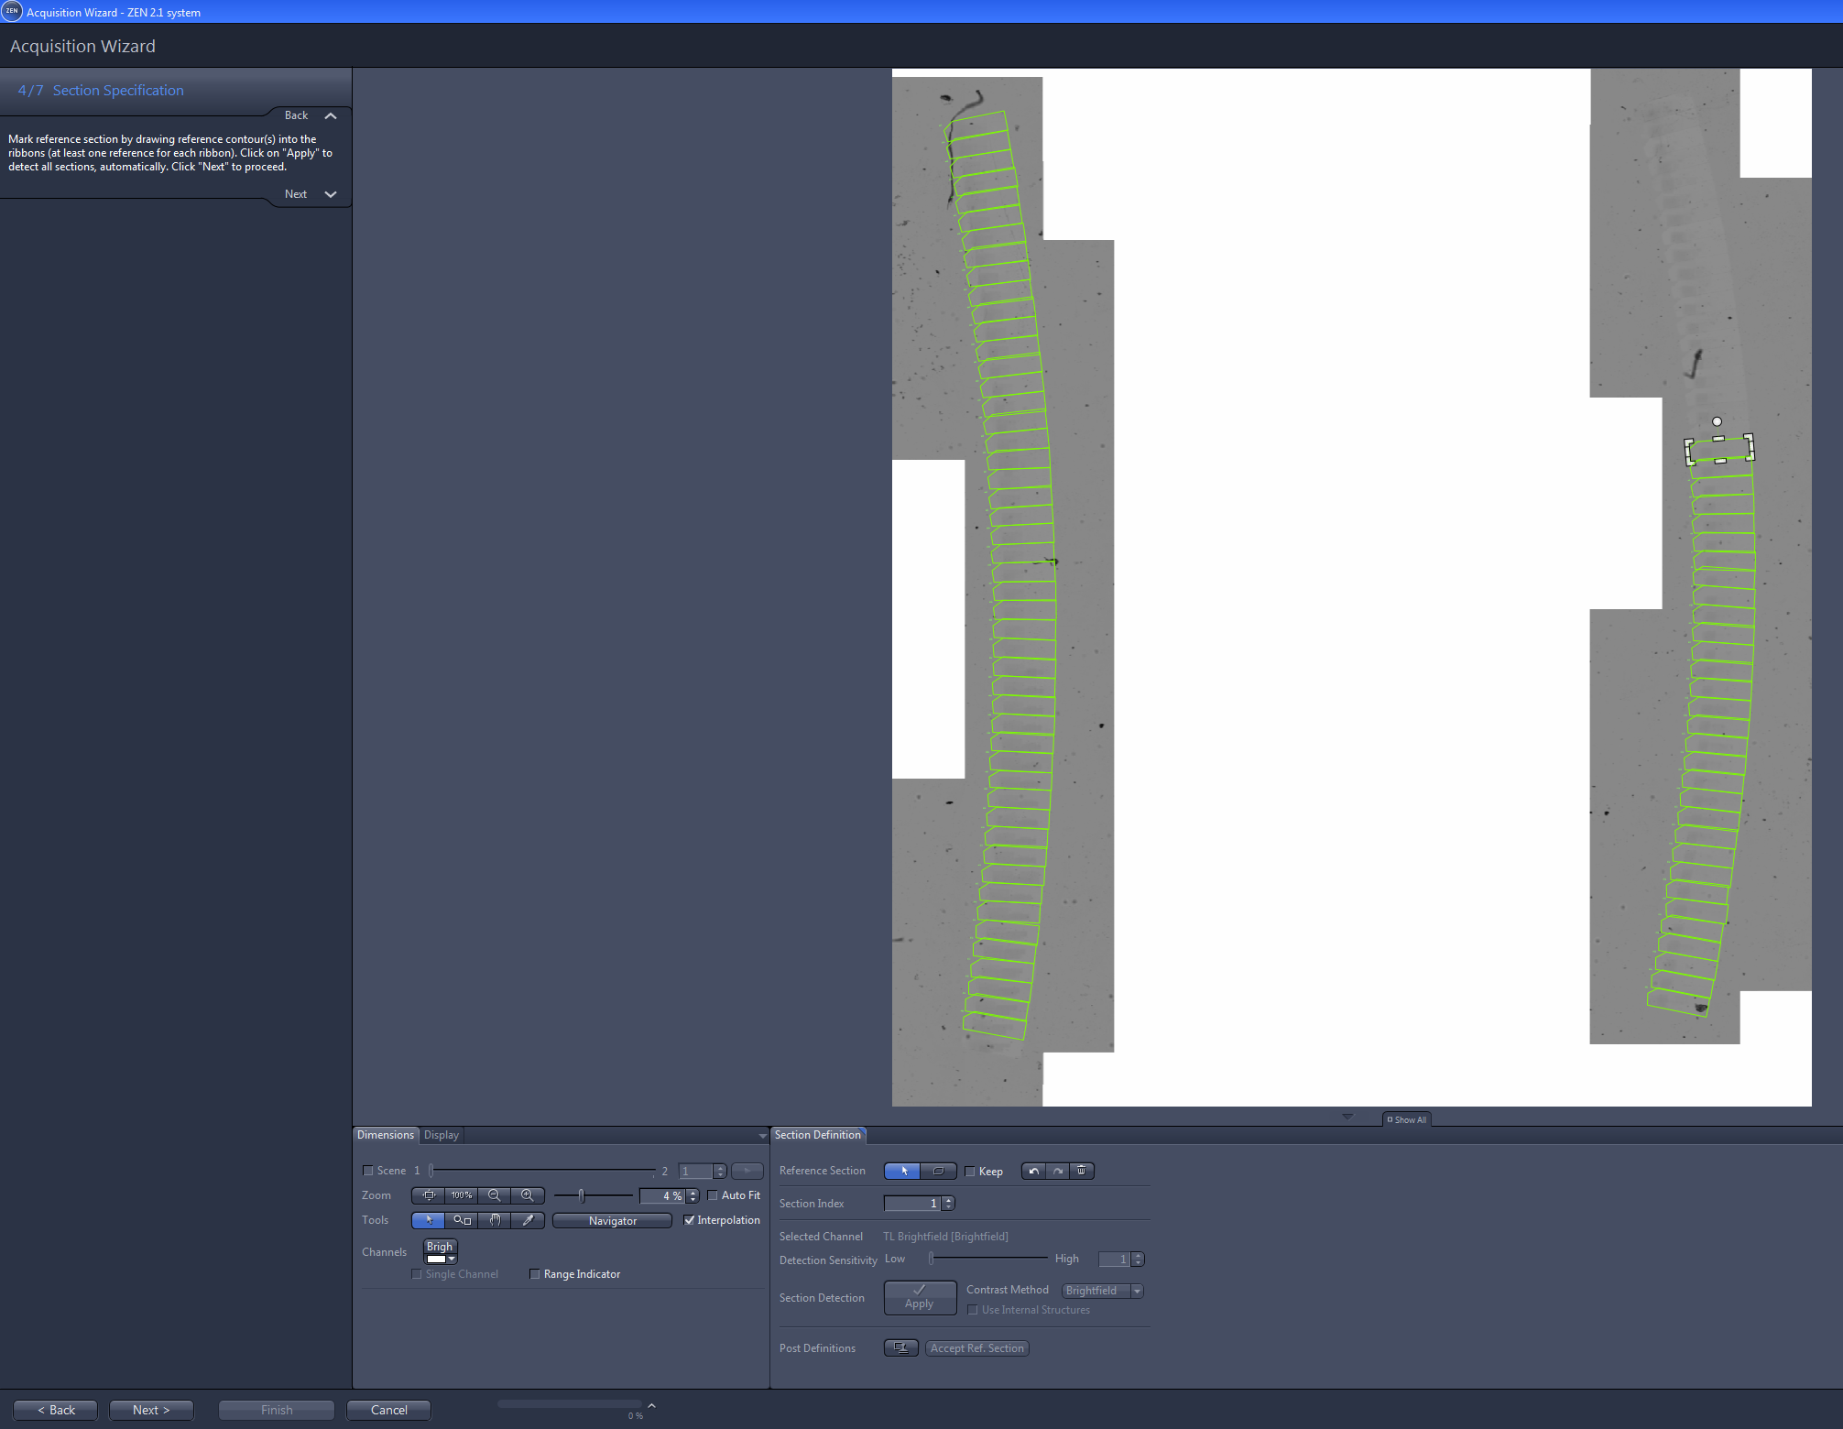Click inside the Section Index field
The width and height of the screenshot is (1843, 1429).
[x=913, y=1203]
